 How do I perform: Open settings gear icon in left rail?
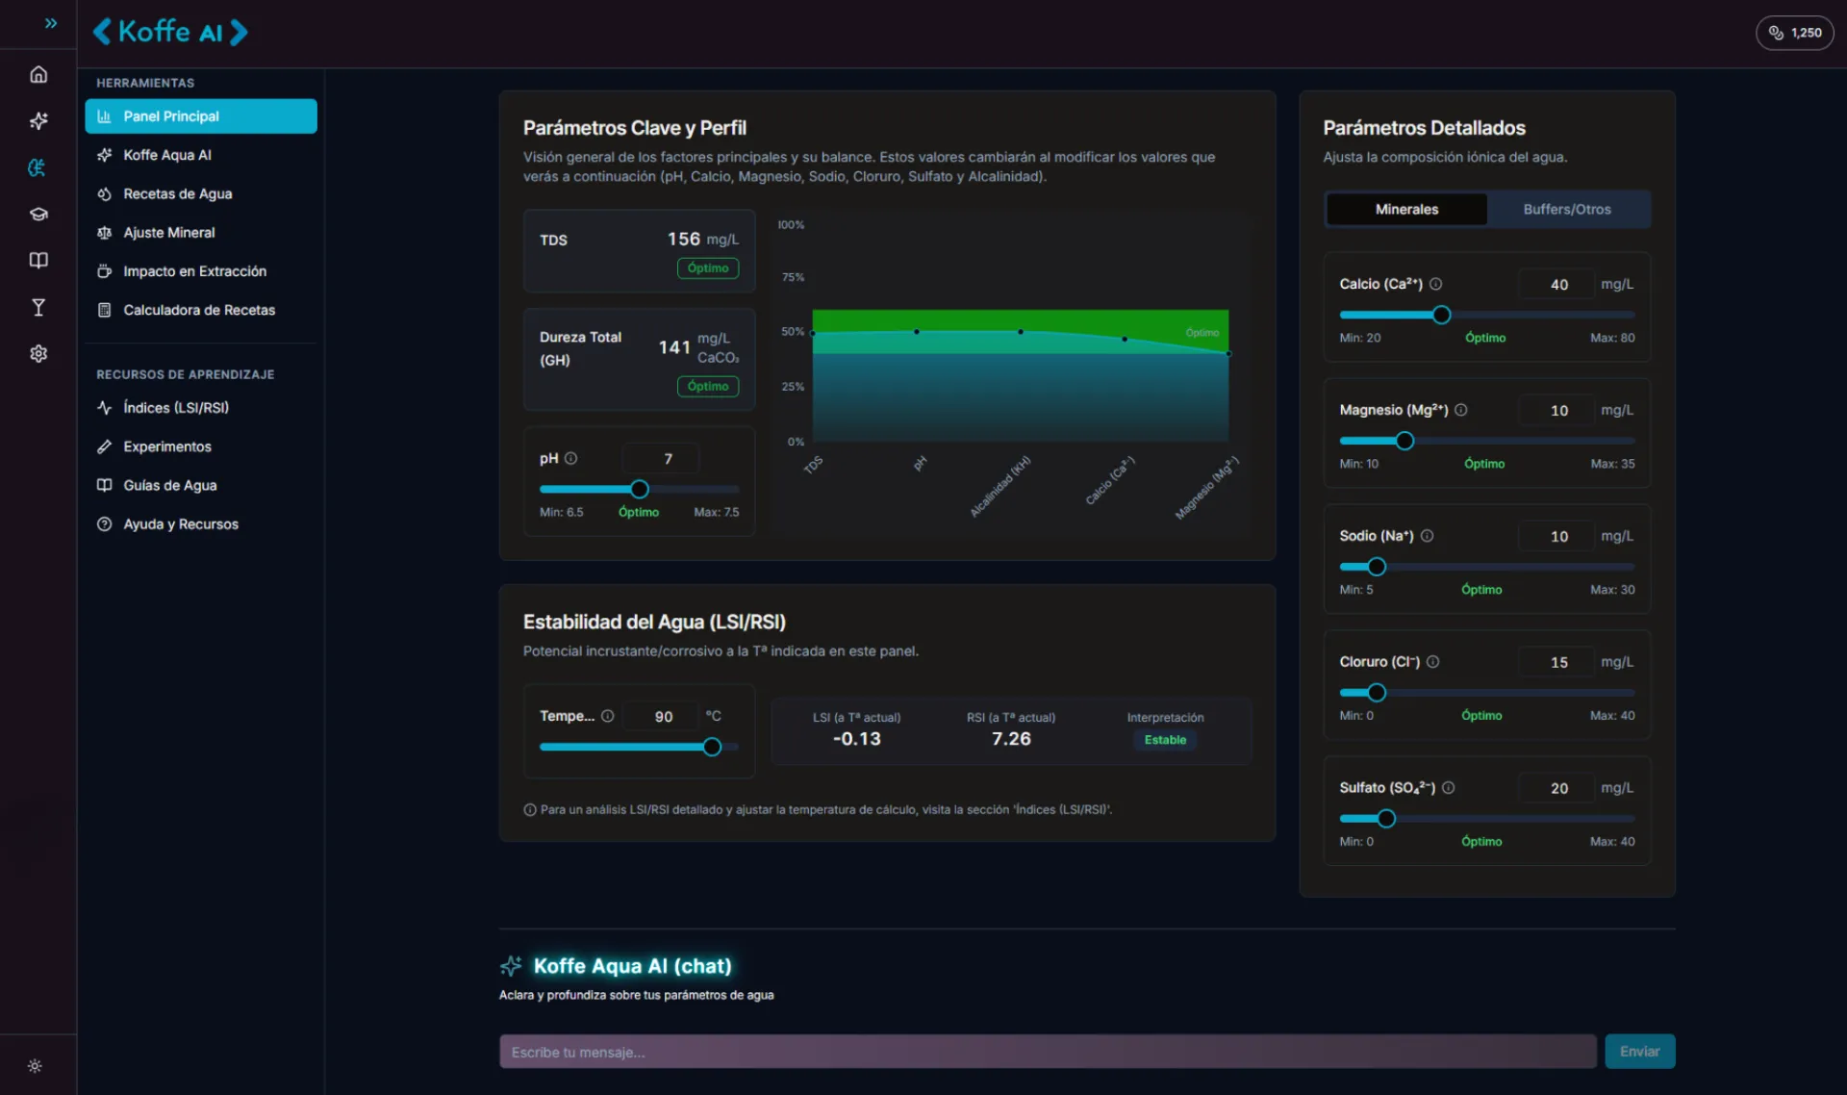38,354
